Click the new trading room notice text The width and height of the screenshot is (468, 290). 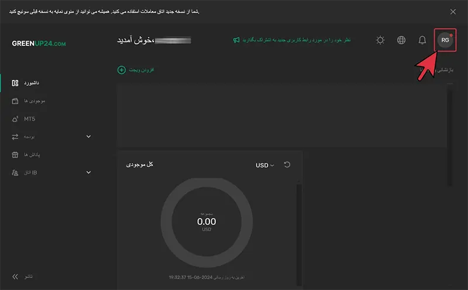tap(104, 12)
